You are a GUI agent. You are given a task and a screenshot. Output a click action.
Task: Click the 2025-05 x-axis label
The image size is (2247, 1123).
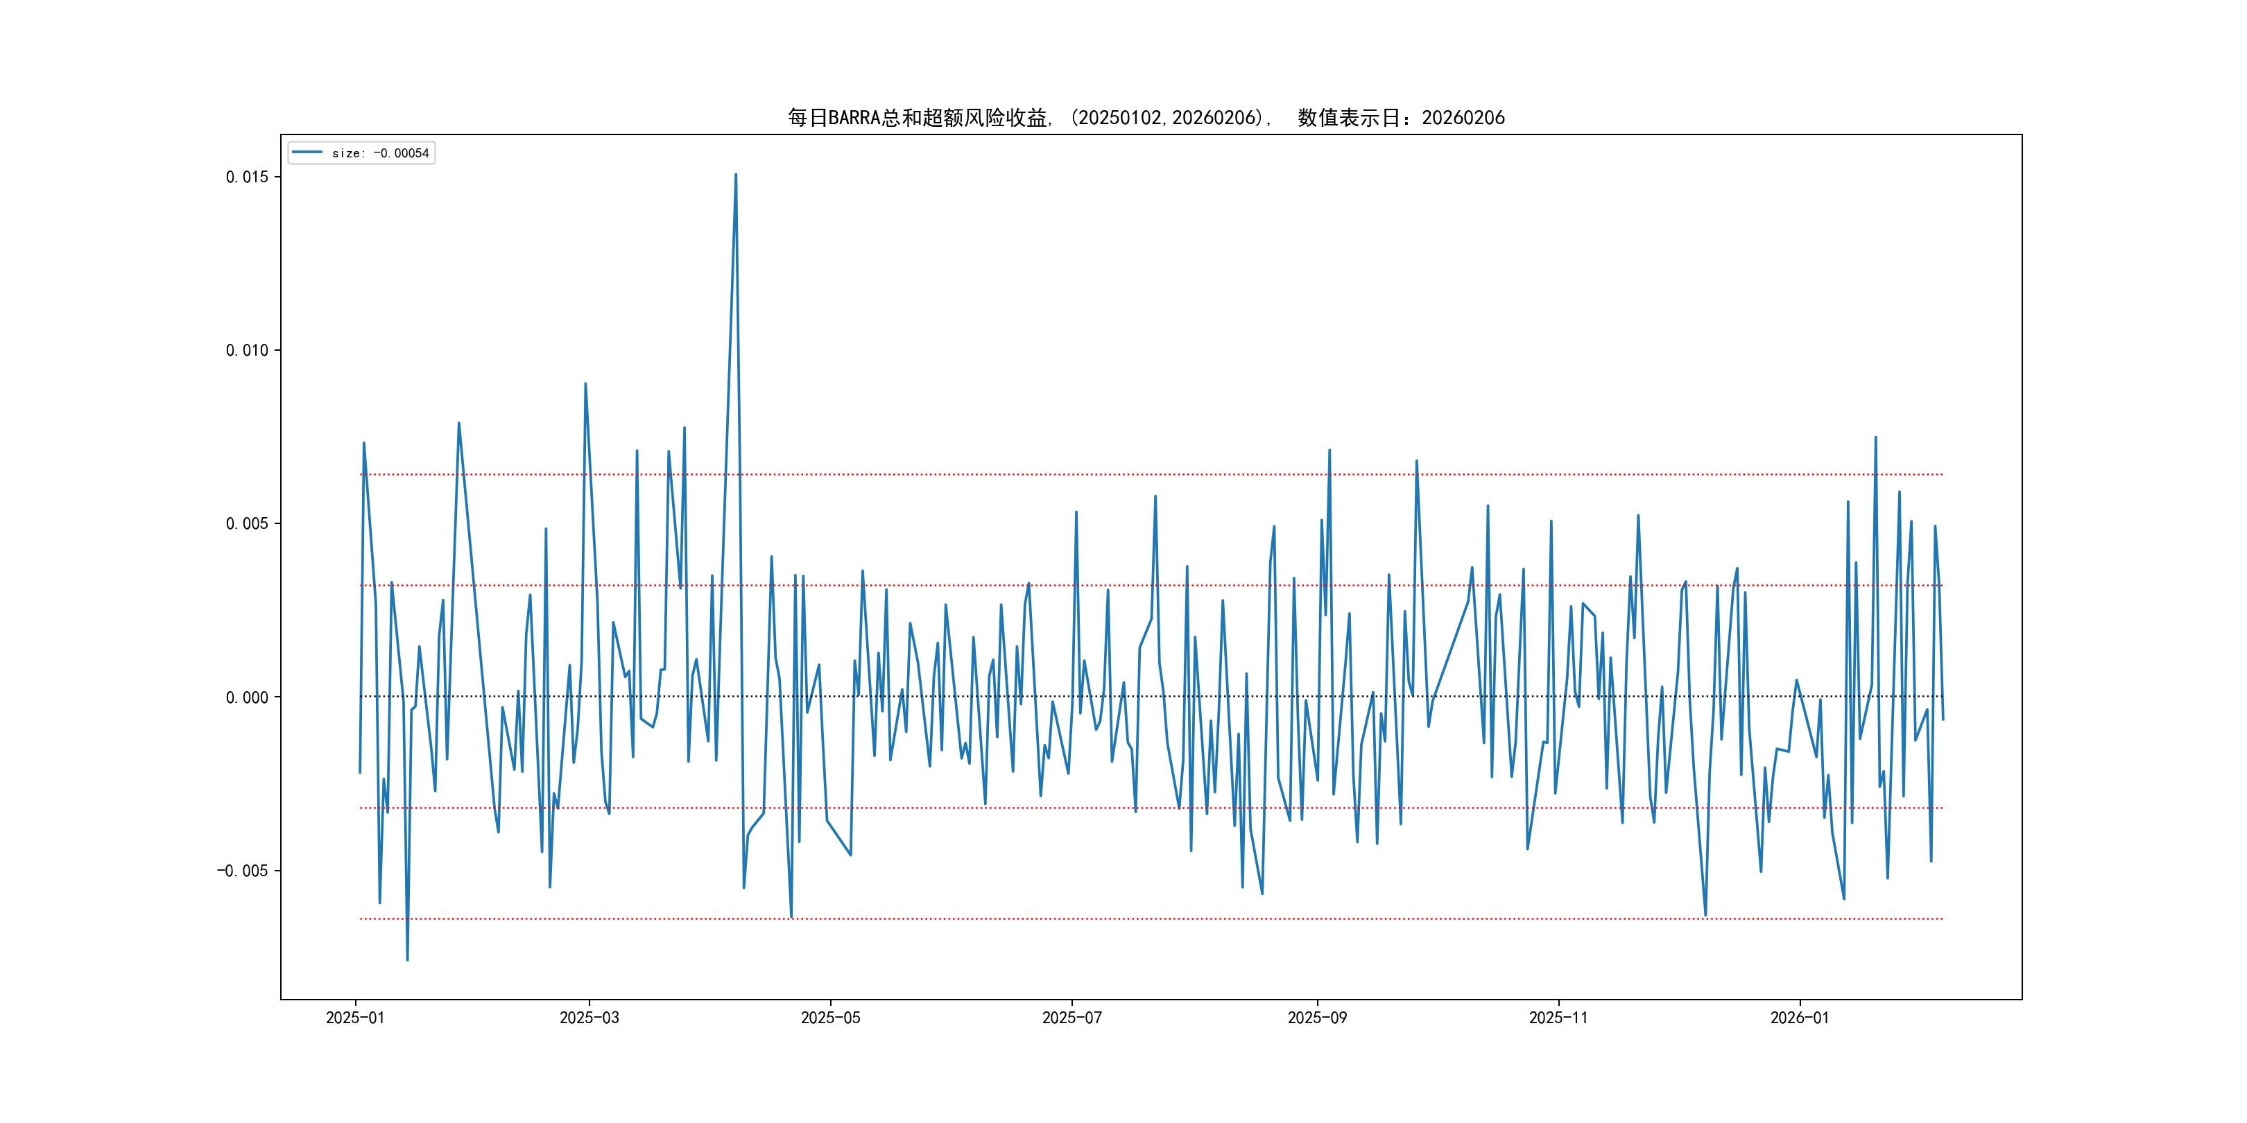pos(830,1018)
